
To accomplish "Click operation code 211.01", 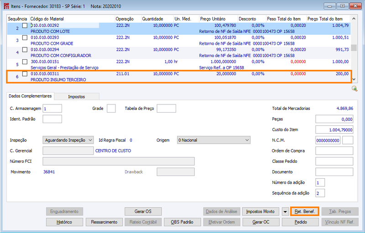I will [x=123, y=74].
